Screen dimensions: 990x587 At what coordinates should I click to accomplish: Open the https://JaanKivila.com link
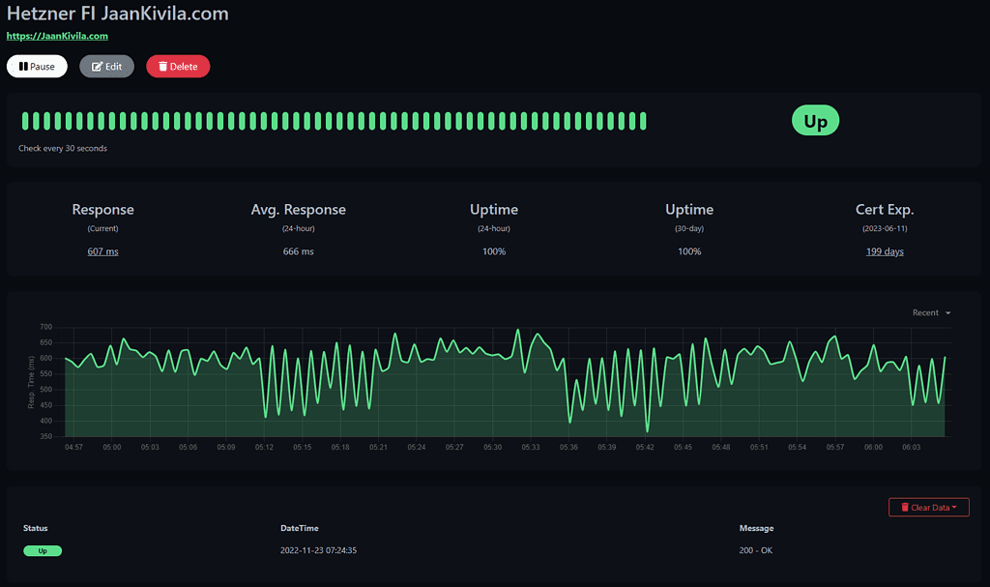point(57,36)
